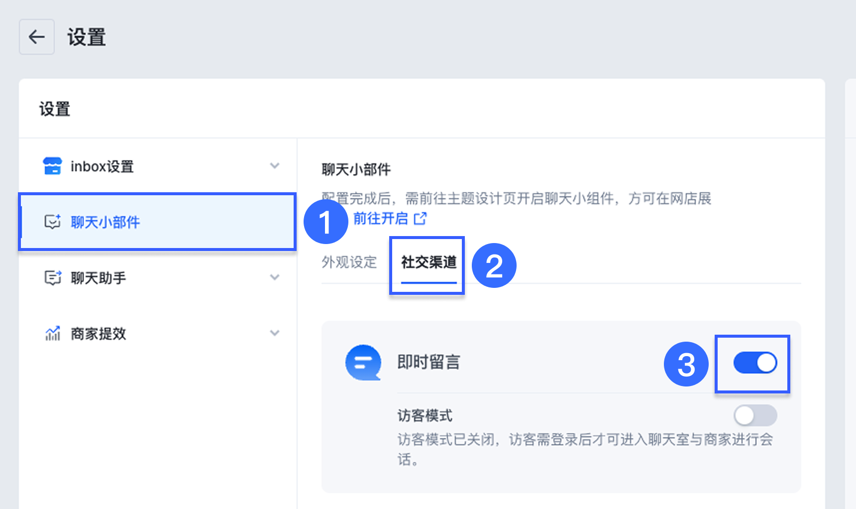This screenshot has width=856, height=509.
Task: Enable the 访客模式 switch
Action: click(x=755, y=415)
